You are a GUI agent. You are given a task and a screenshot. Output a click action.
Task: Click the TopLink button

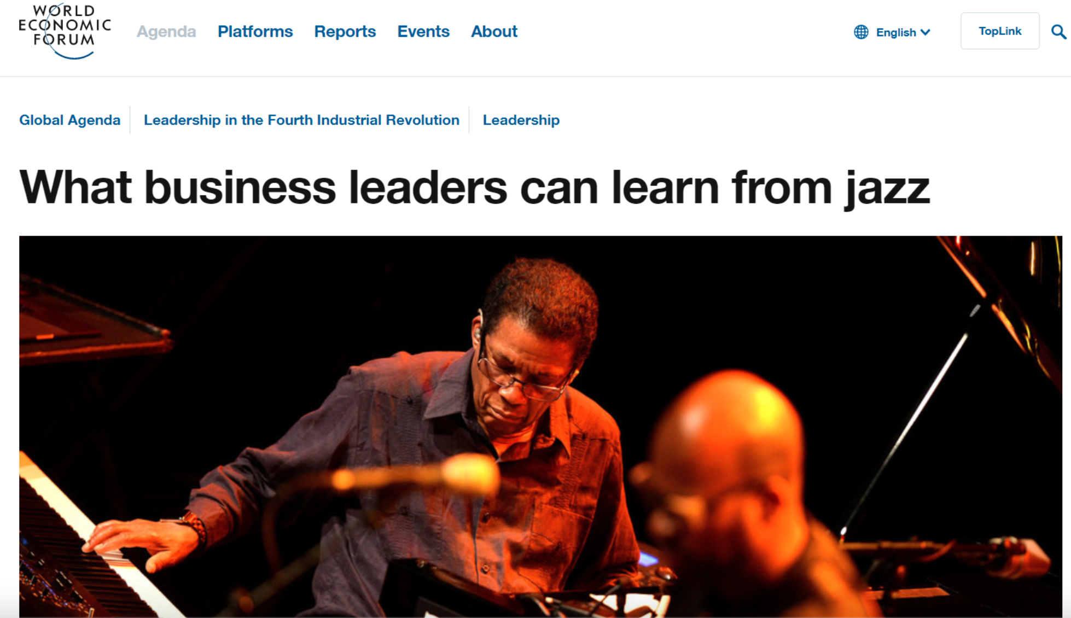1000,31
